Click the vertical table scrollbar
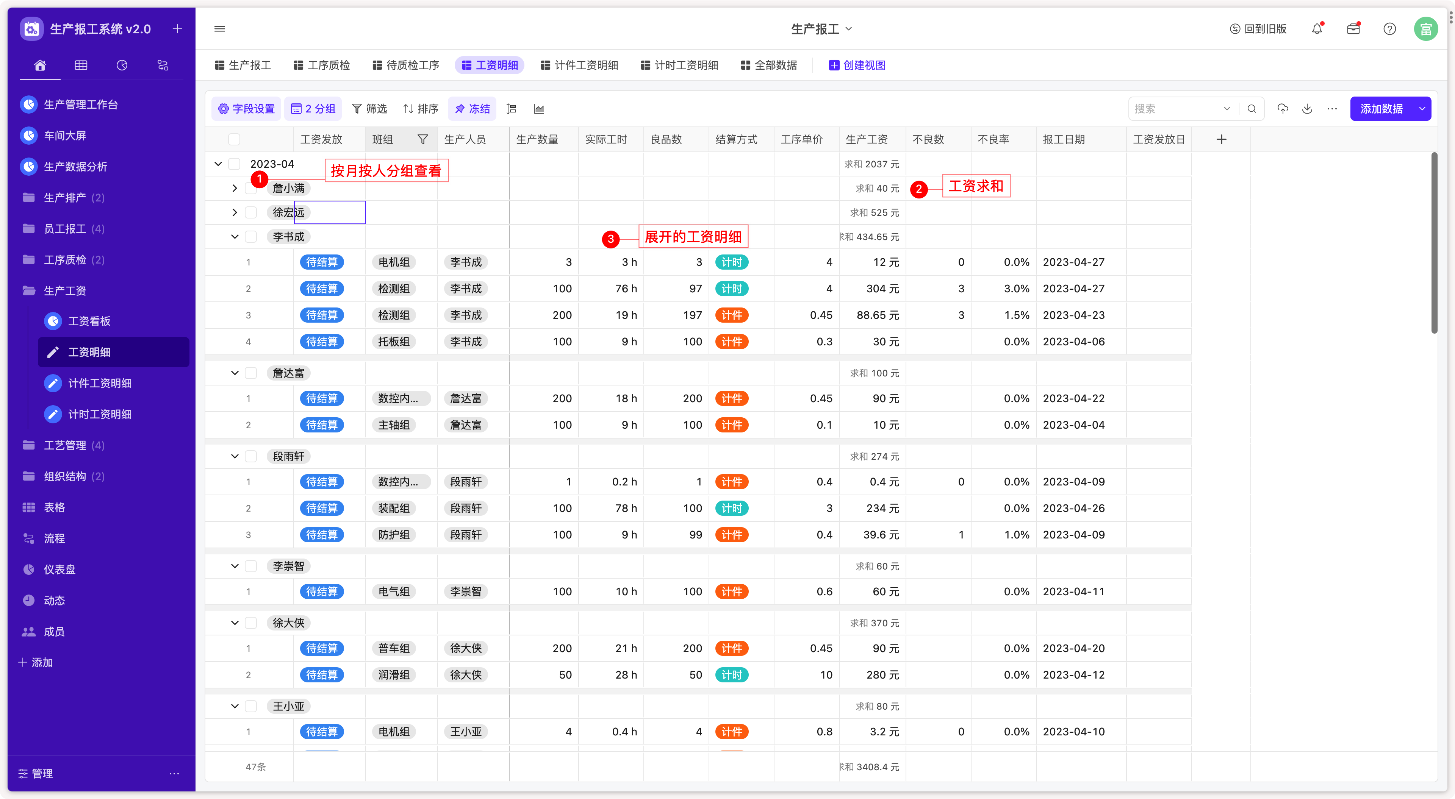This screenshot has width=1455, height=799. click(1434, 243)
